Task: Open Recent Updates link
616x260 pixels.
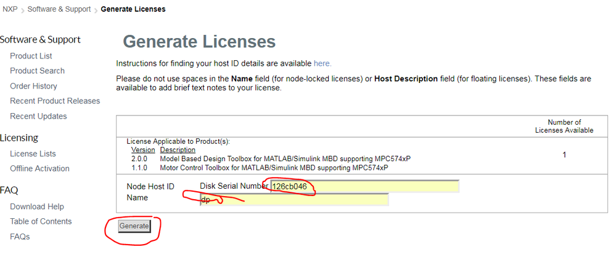Action: (x=38, y=116)
